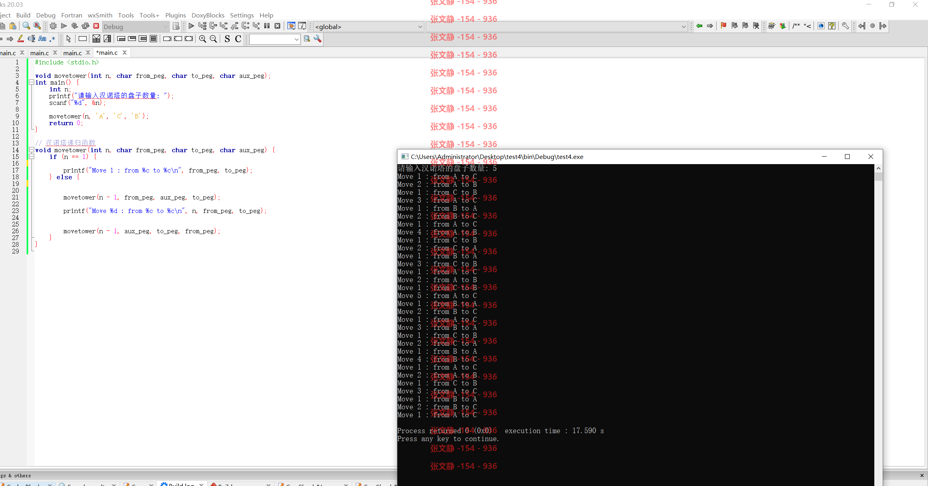The image size is (928, 486).
Task: Click the Step out debugger icon
Action: pyautogui.click(x=234, y=26)
